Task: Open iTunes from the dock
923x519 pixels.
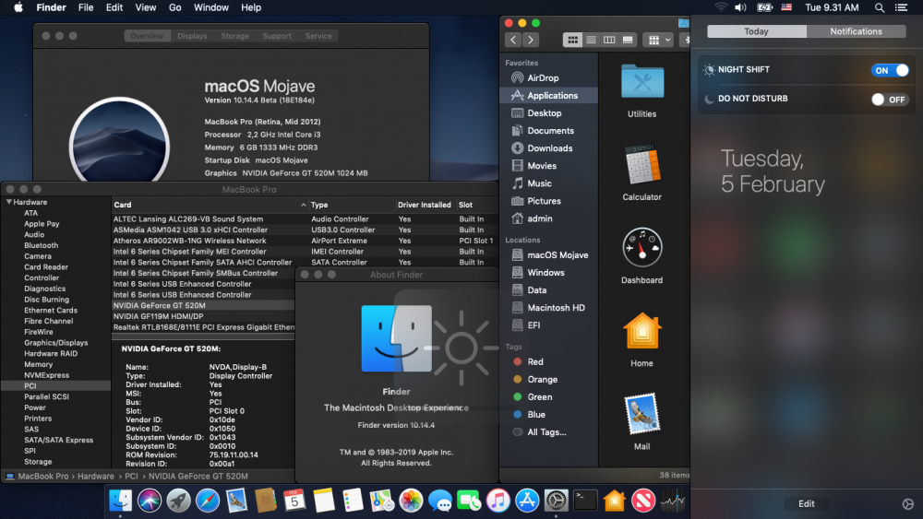Action: [x=498, y=501]
